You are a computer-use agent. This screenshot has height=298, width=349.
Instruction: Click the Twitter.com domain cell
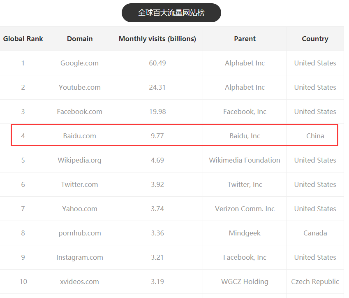(x=80, y=184)
